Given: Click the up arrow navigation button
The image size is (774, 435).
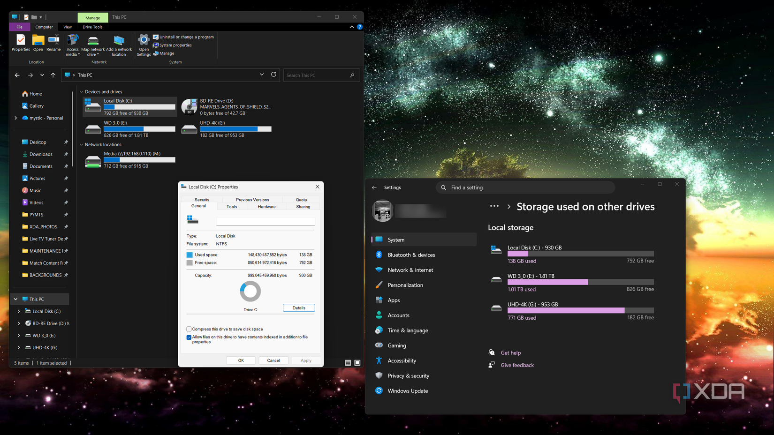Looking at the screenshot, I should (53, 75).
